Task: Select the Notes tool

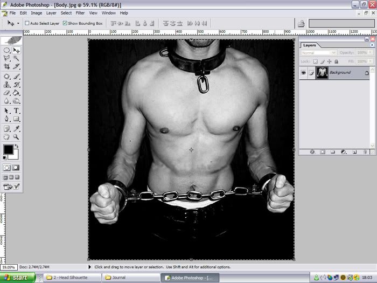Action: [6, 129]
